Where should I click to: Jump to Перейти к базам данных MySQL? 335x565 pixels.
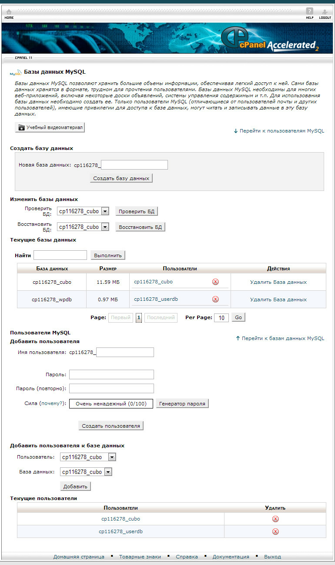(280, 338)
